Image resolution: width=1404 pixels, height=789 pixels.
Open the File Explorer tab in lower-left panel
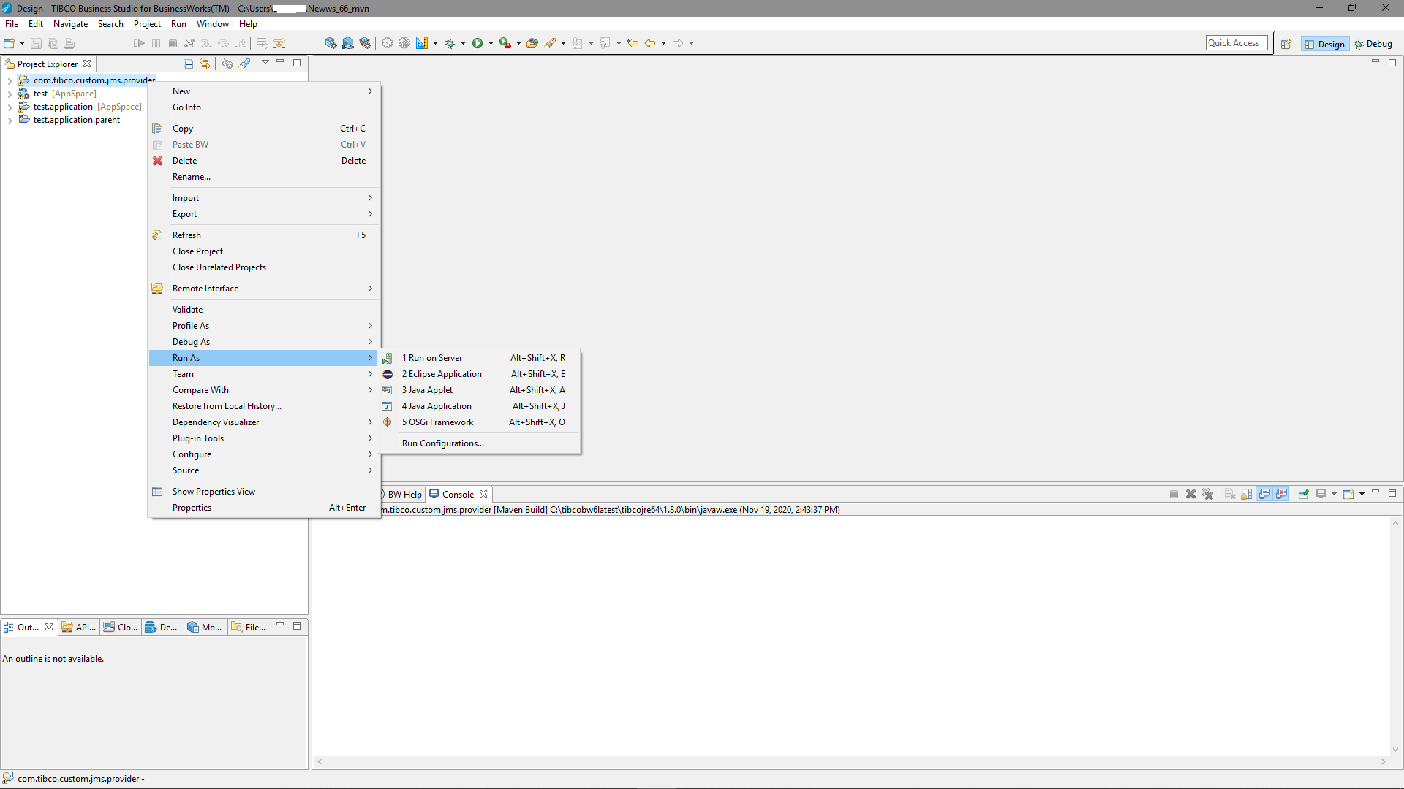coord(249,627)
